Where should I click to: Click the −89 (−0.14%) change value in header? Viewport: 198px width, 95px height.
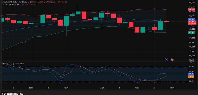tap(62, 2)
